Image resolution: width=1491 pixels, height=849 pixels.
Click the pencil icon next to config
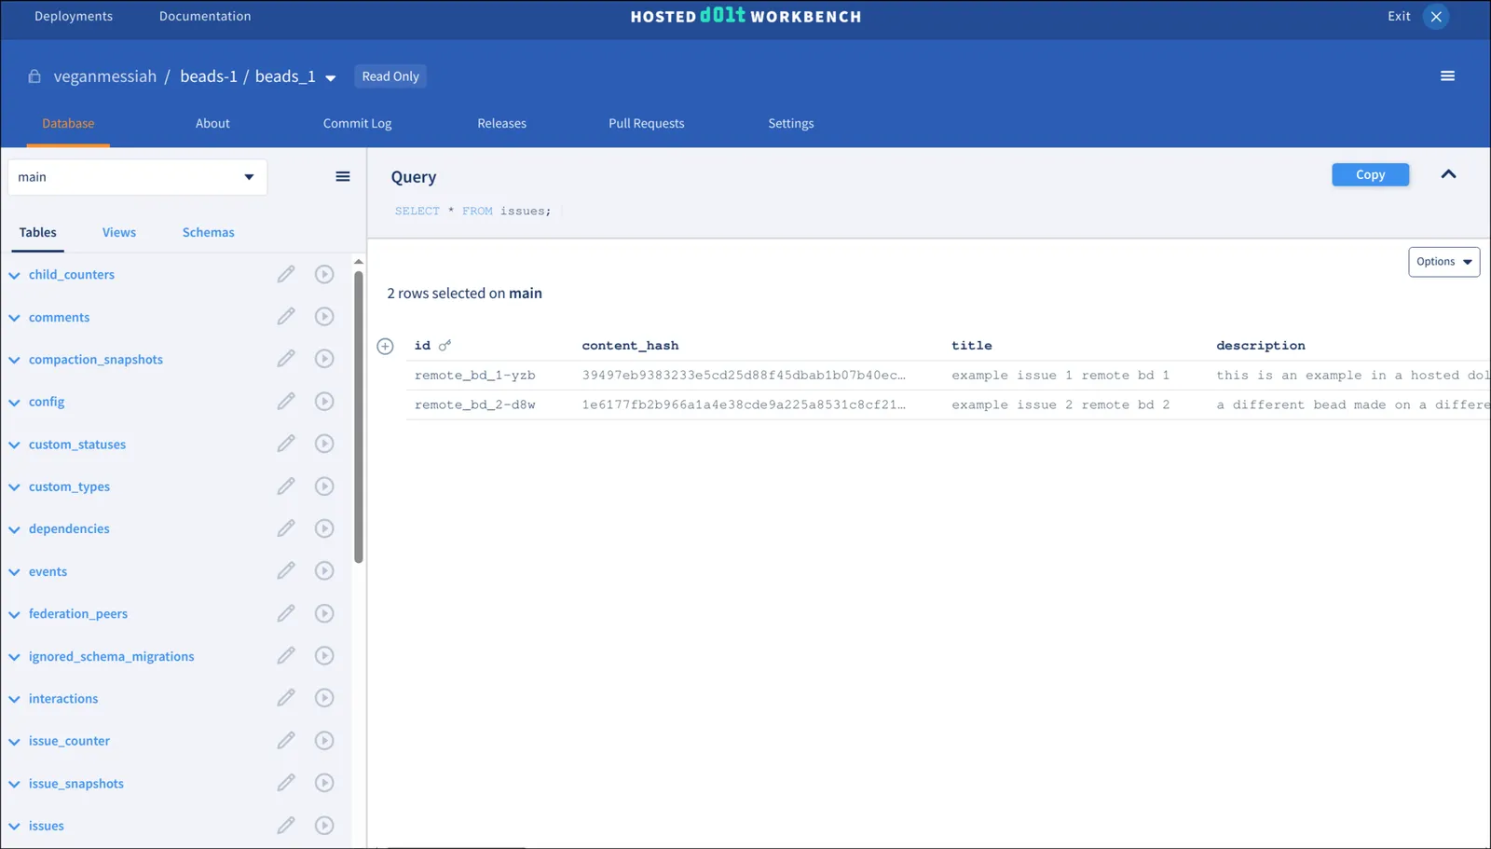point(286,402)
